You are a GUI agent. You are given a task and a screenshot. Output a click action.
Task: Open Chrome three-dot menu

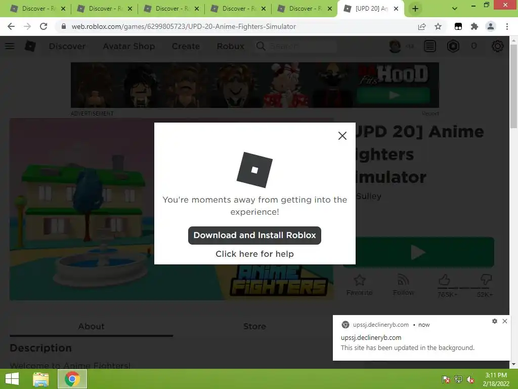coord(507,26)
